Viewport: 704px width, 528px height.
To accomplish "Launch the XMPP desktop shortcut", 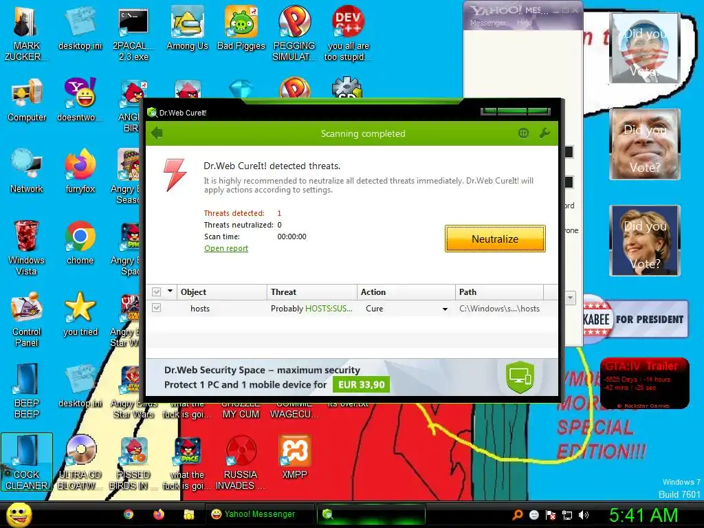I will (x=294, y=457).
